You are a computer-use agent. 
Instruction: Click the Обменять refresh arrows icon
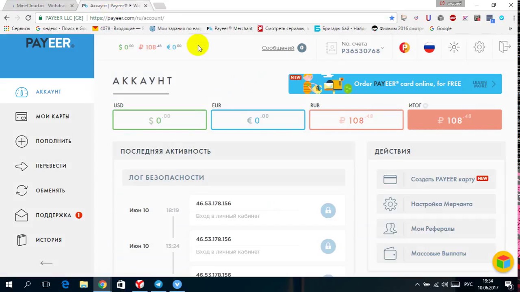click(x=22, y=191)
